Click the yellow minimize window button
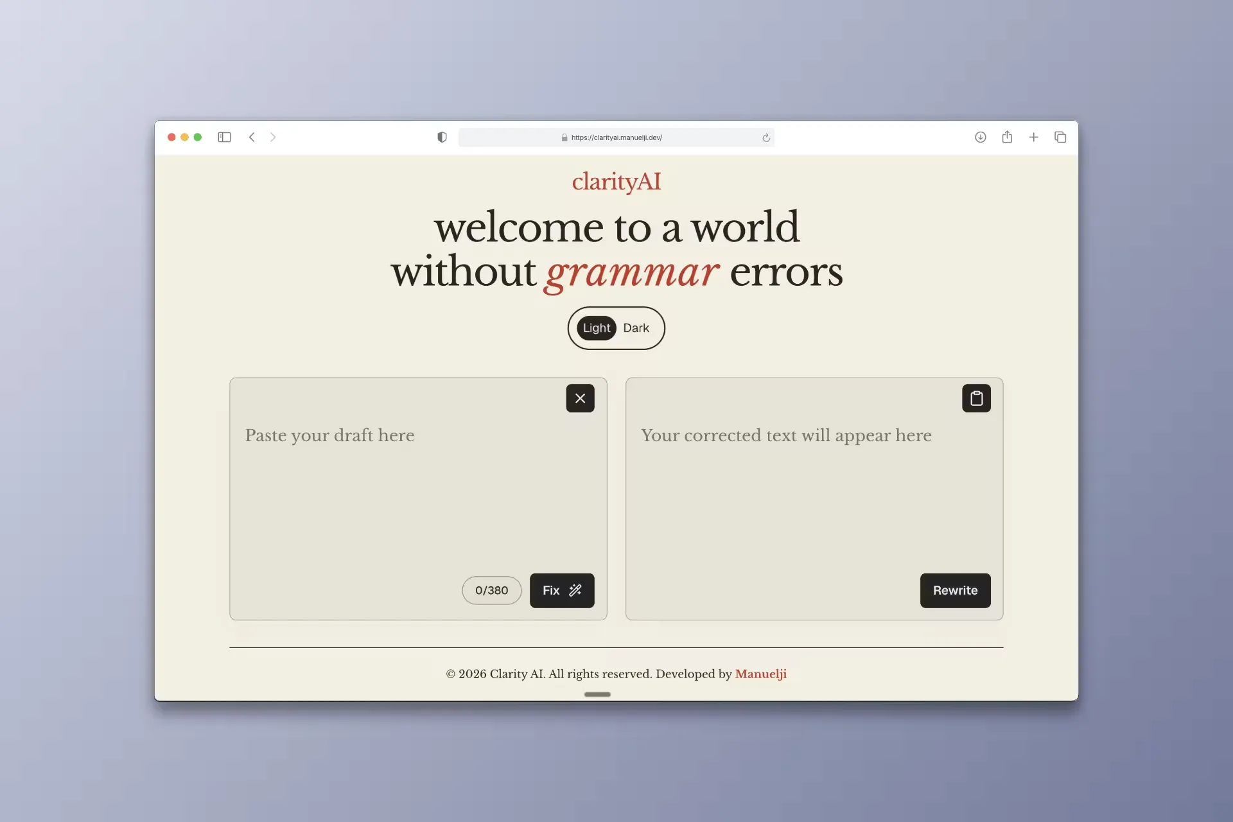Screen dimensions: 1233x822 coord(185,137)
